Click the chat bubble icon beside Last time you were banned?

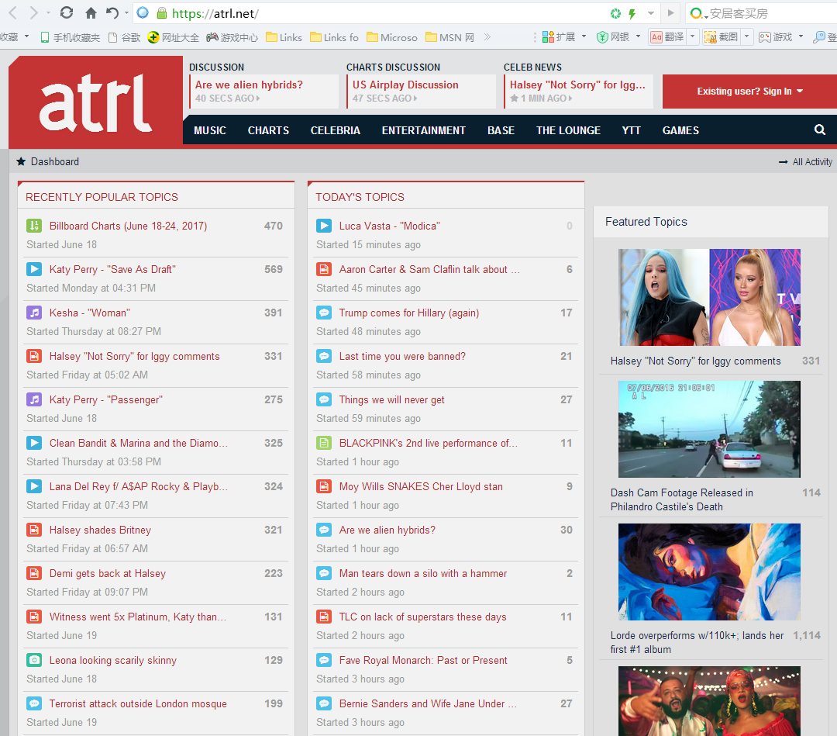pos(324,356)
